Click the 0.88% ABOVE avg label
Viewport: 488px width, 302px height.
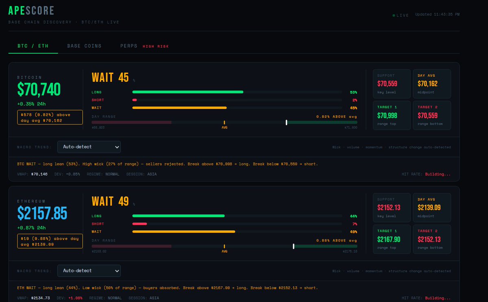pyautogui.click(x=337, y=240)
